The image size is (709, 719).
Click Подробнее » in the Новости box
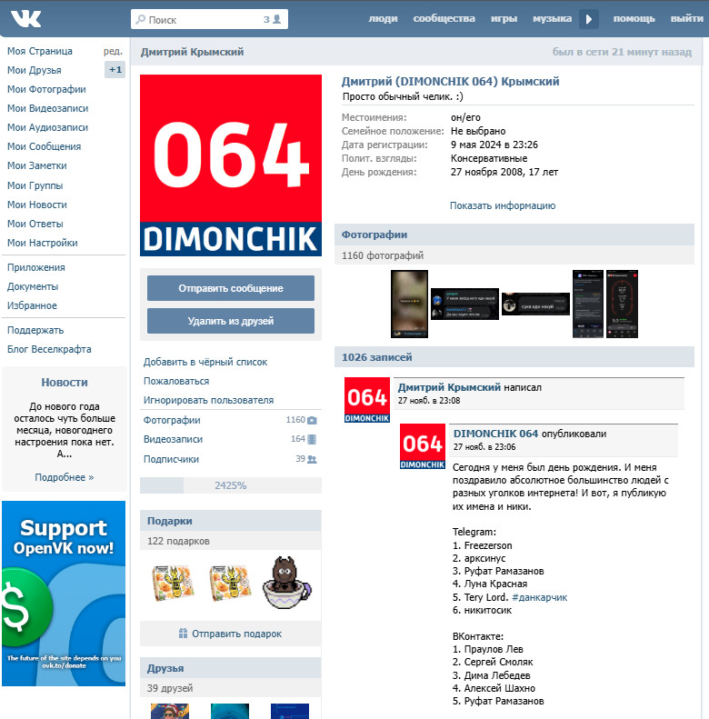click(x=65, y=477)
